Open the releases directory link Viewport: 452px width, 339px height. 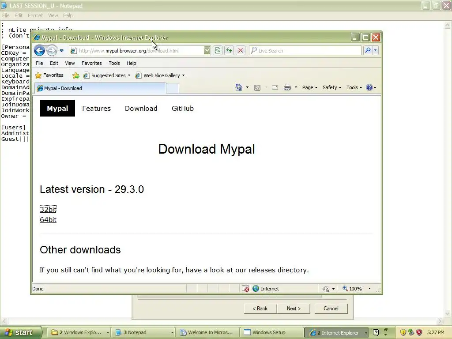(279, 270)
